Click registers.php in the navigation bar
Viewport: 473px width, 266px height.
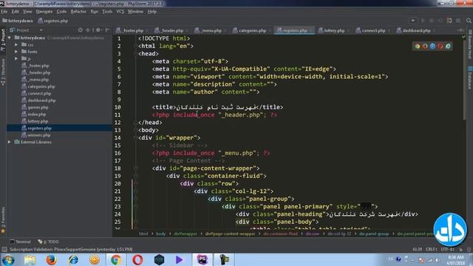tap(53, 21)
